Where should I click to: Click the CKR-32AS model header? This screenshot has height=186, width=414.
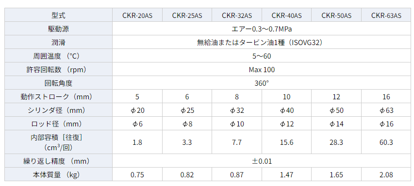point(237,15)
